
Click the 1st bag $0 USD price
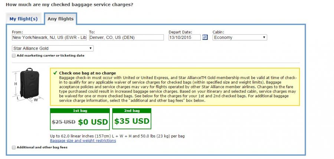pyautogui.click(x=93, y=122)
